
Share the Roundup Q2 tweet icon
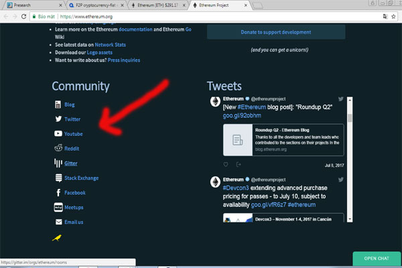(239, 164)
